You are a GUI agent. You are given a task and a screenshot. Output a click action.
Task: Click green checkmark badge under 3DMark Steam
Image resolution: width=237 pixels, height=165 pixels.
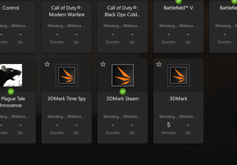tap(123, 91)
